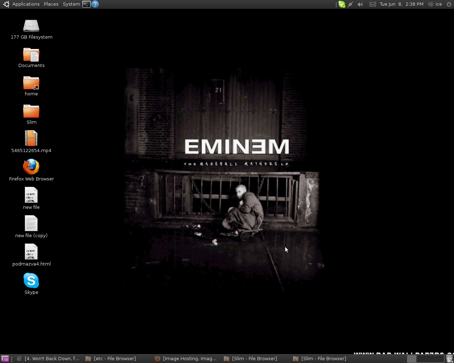Open the blue Help question-mark launcher
Viewport: 454px width, 363px height.
(x=95, y=4)
